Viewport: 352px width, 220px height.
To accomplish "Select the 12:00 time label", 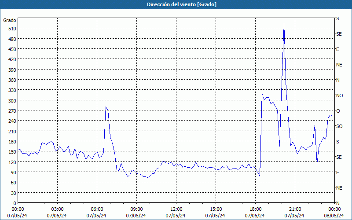I will coord(176,209).
